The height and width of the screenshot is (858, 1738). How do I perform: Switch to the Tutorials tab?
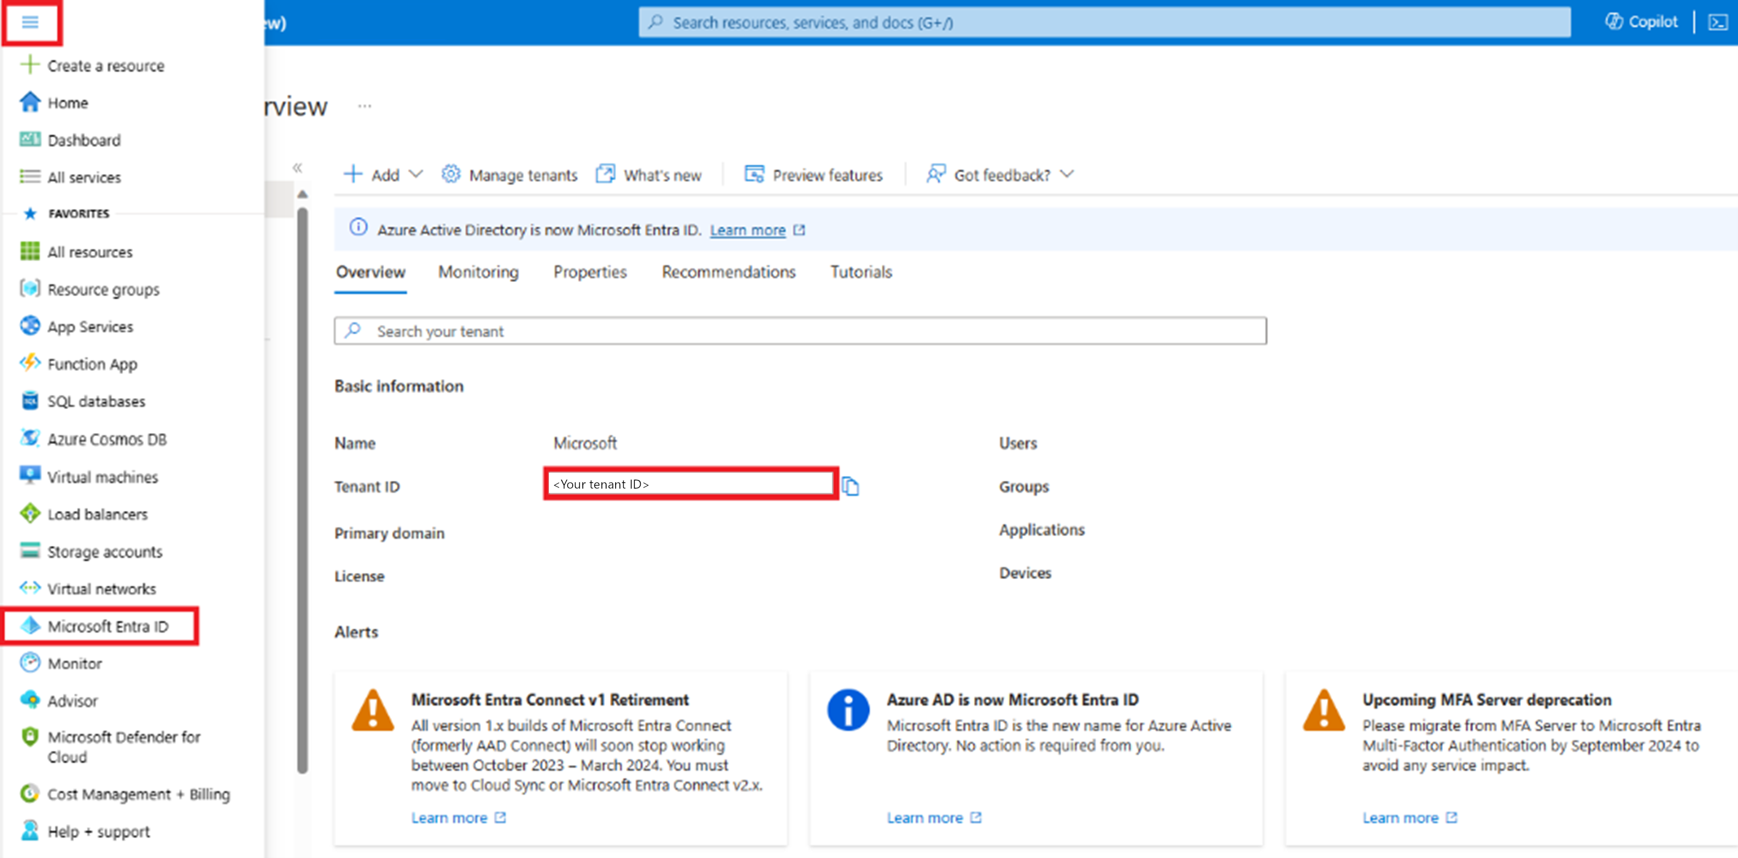[x=861, y=272]
